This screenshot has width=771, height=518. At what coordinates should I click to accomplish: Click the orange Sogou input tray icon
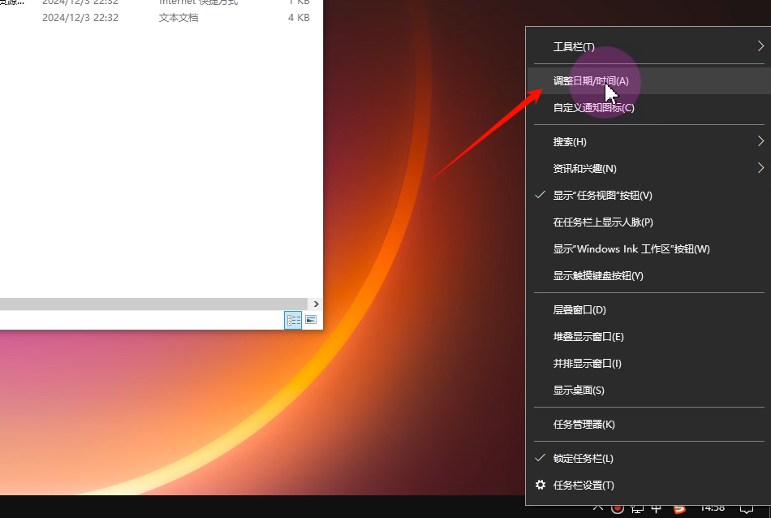coord(679,508)
